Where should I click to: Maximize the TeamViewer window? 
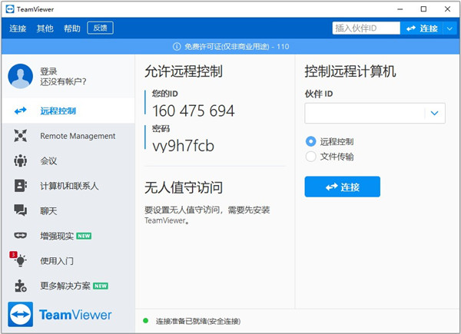click(423, 9)
